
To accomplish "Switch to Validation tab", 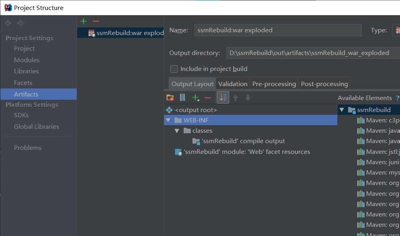I will (233, 84).
